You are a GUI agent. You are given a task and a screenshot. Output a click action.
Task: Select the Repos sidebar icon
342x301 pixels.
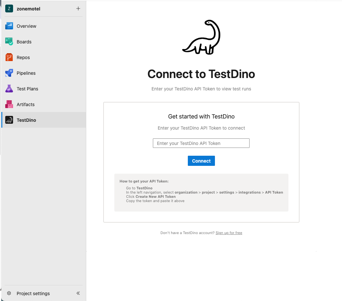(8, 57)
